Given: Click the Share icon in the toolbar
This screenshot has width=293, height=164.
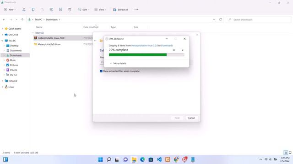Looking at the screenshot, I should 60,10.
